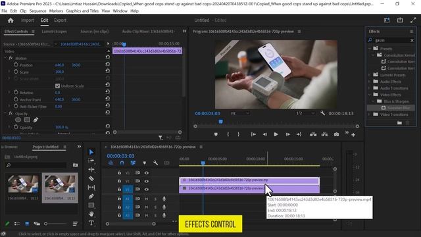The width and height of the screenshot is (421, 237).
Task: Collapse the Opacity effect group
Action: (5, 113)
